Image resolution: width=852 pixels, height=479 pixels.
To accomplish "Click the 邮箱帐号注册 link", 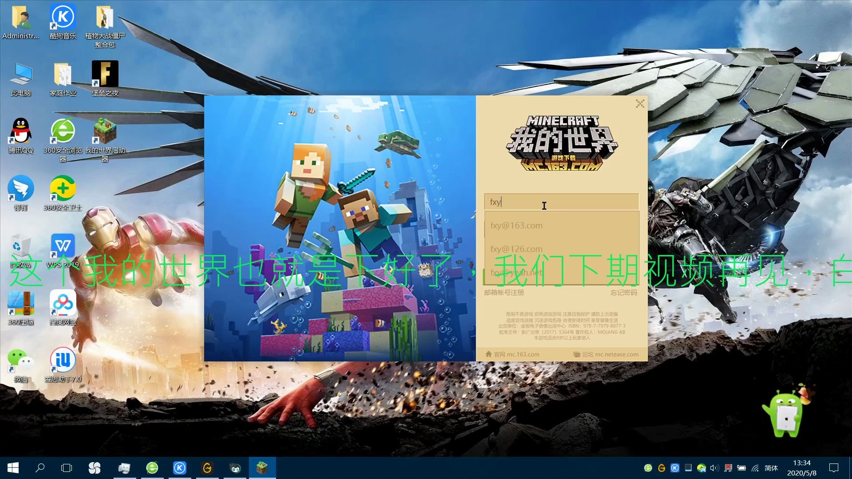I will tap(504, 292).
